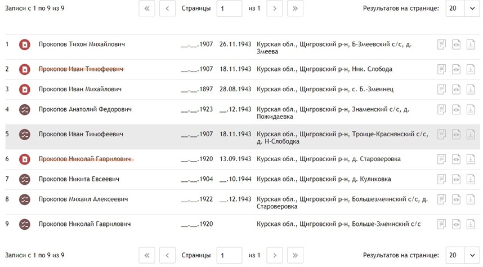The width and height of the screenshot is (483, 267).
Task: Open the top results-per-page value 20 box
Action: pyautogui.click(x=455, y=8)
